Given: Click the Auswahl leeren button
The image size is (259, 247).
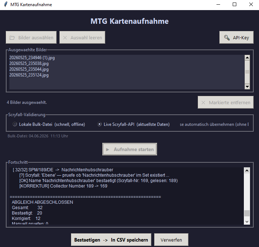Looking at the screenshot, I should click(x=82, y=38).
